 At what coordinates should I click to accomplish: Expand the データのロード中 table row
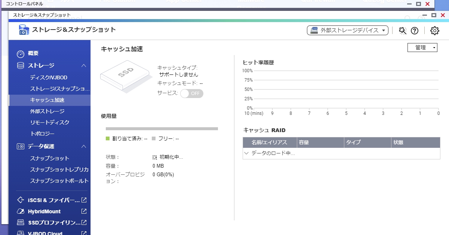click(x=246, y=153)
